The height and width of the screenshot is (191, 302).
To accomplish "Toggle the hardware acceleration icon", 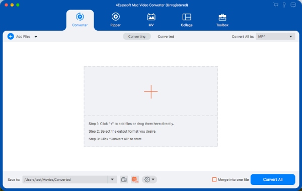I will click(135, 179).
